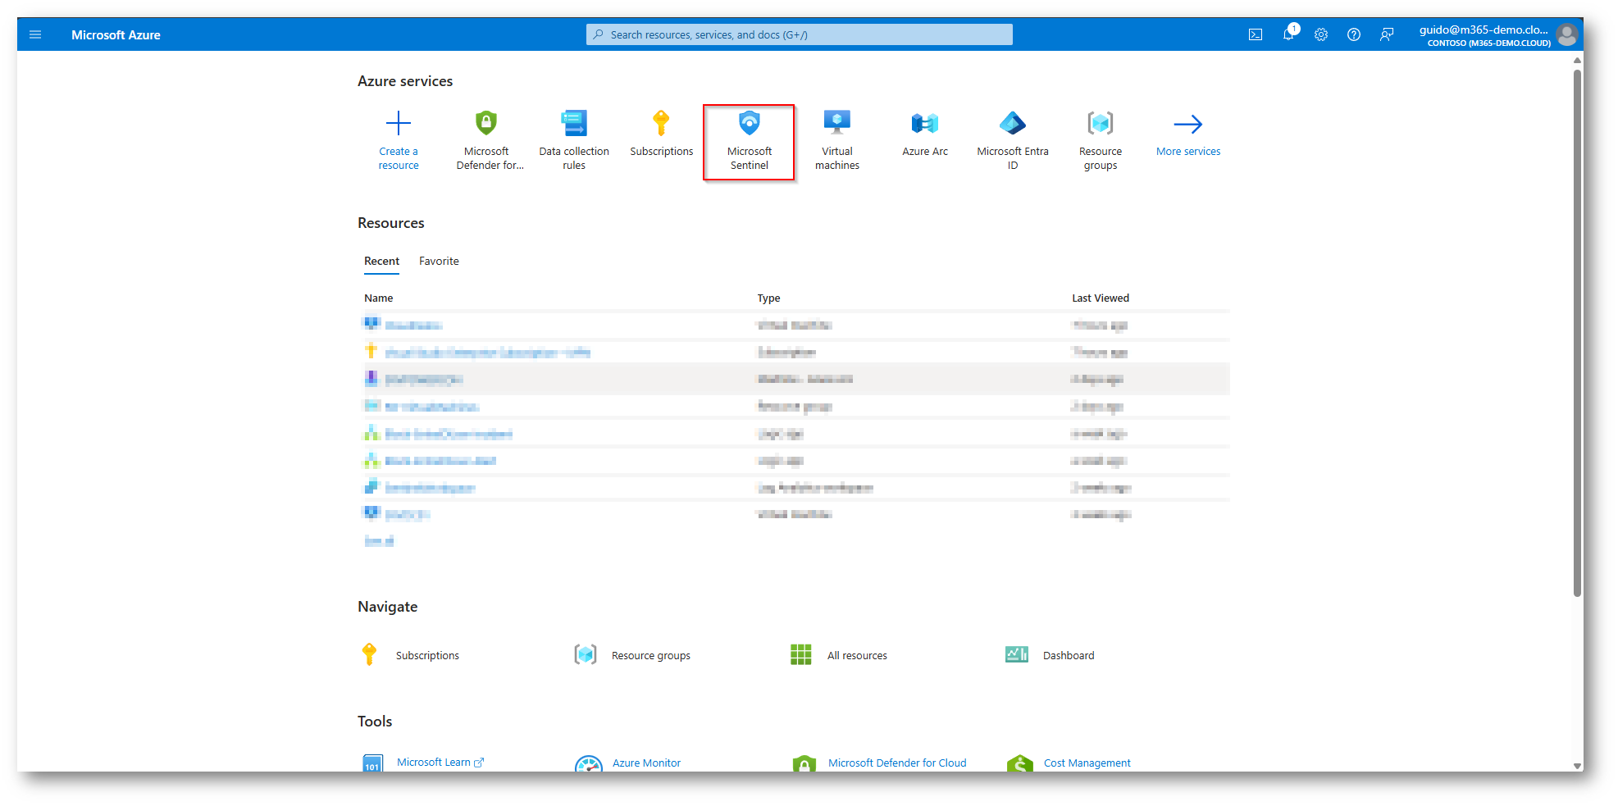Click the Dashboard chart icon

tap(1017, 654)
